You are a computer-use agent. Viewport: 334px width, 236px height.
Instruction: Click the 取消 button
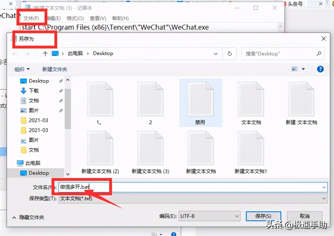[304, 216]
